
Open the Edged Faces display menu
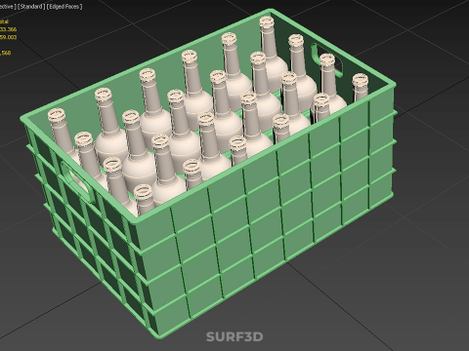[x=64, y=6]
